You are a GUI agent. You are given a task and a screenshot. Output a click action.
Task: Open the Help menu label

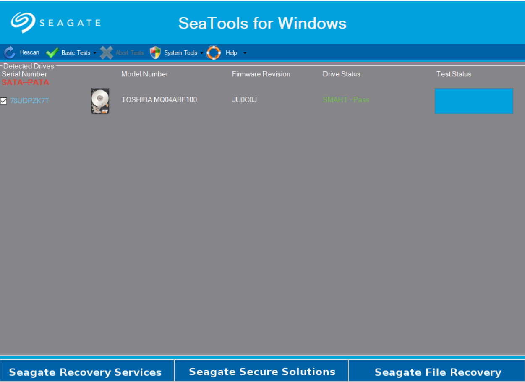point(231,53)
